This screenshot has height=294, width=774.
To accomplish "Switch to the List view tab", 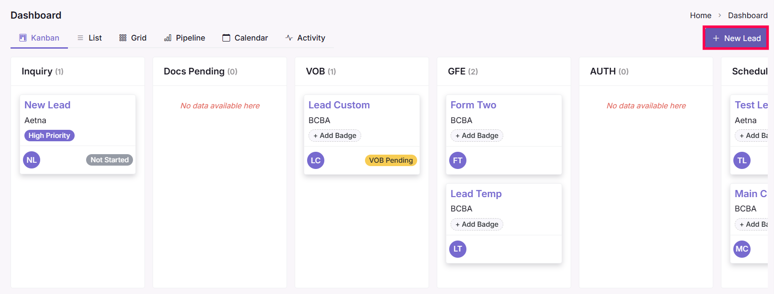I will pos(89,38).
